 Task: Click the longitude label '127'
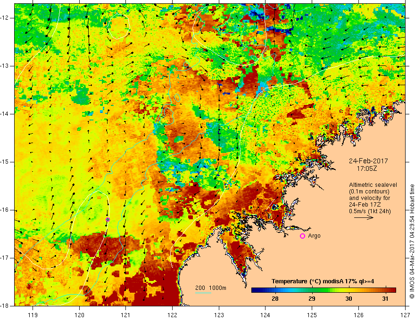pos(405,315)
